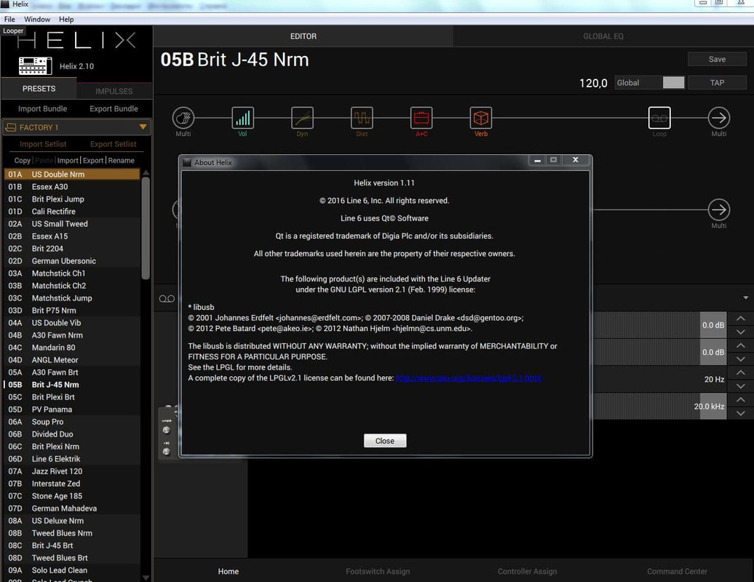Adjust the second 0.0 dB slider bar

pos(659,352)
